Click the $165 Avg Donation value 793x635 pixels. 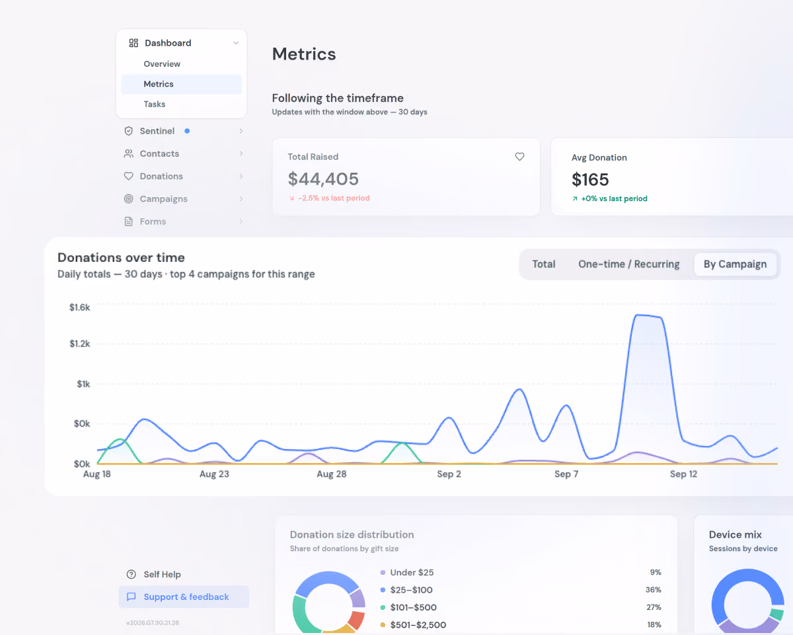590,179
